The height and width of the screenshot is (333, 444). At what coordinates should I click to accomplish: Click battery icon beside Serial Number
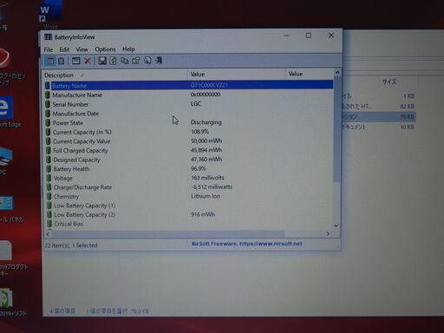(x=48, y=104)
